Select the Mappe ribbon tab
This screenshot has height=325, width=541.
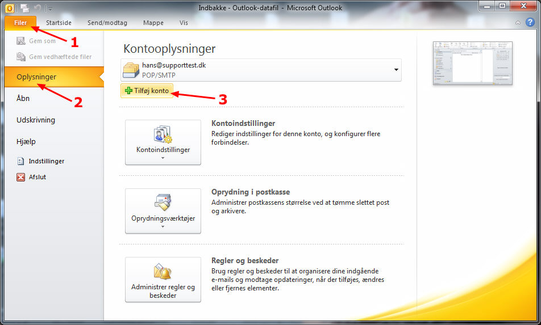point(153,23)
